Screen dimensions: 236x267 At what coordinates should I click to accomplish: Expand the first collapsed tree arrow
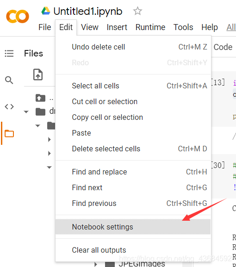pos(50,139)
